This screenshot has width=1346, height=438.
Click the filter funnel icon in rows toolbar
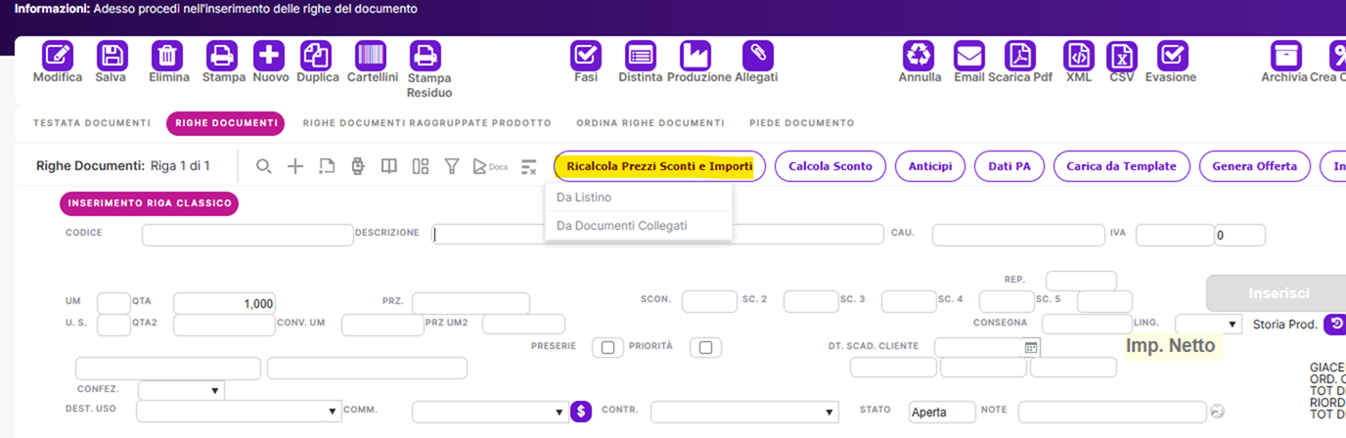pos(452,166)
